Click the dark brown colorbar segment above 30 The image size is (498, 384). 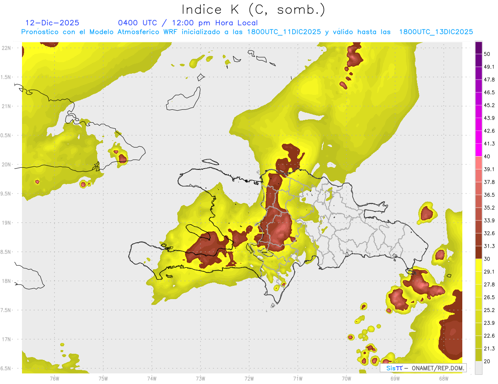tap(478, 252)
